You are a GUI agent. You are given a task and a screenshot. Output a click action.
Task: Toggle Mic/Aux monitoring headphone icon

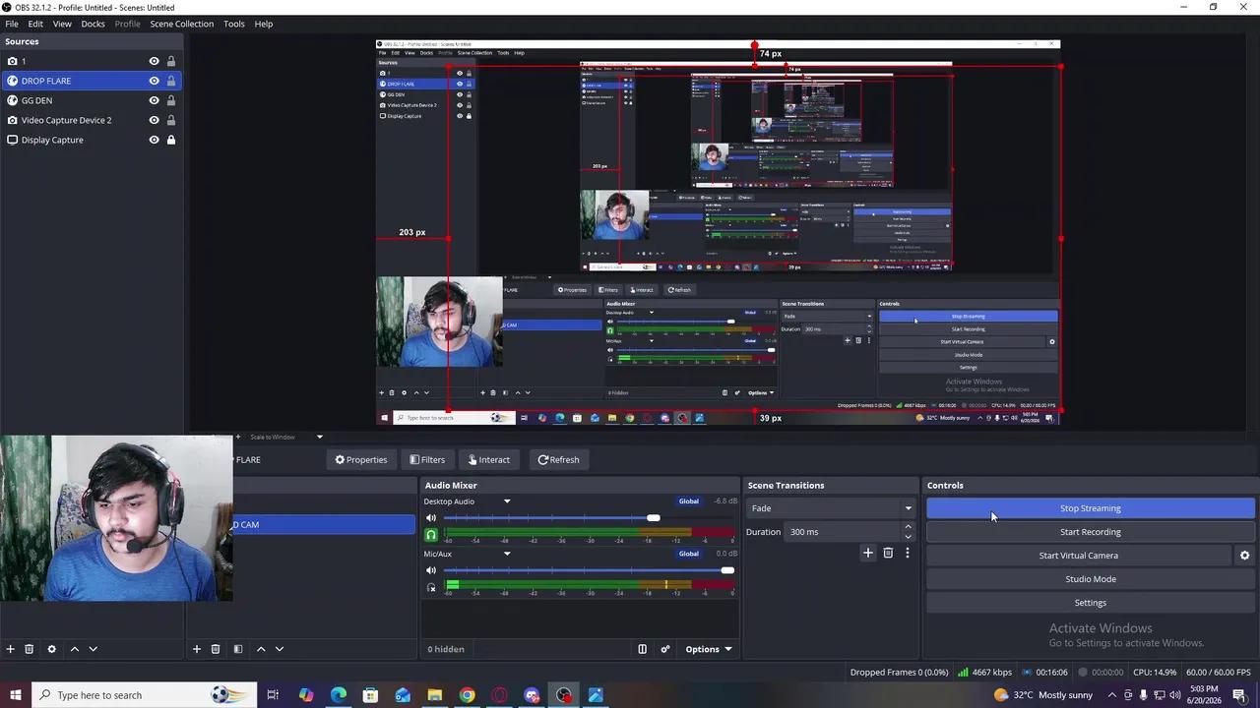click(430, 588)
